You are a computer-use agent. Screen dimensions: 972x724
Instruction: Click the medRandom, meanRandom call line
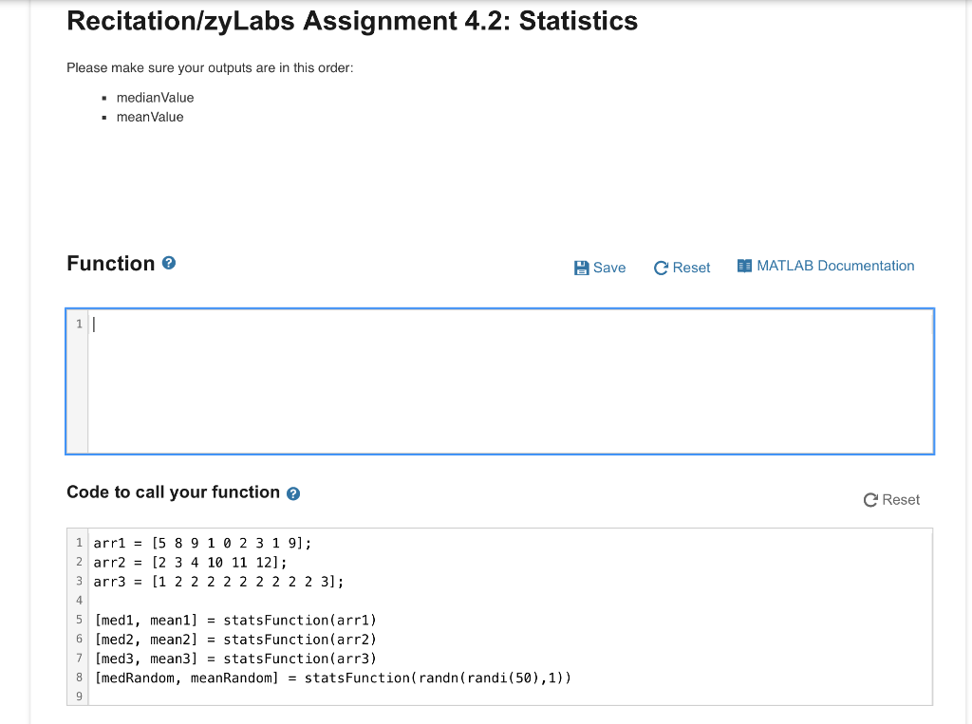(334, 678)
